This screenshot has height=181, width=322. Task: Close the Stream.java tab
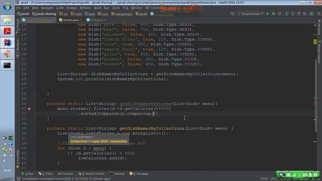(x=82, y=20)
